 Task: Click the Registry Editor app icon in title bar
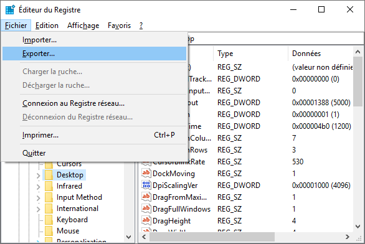click(10, 10)
